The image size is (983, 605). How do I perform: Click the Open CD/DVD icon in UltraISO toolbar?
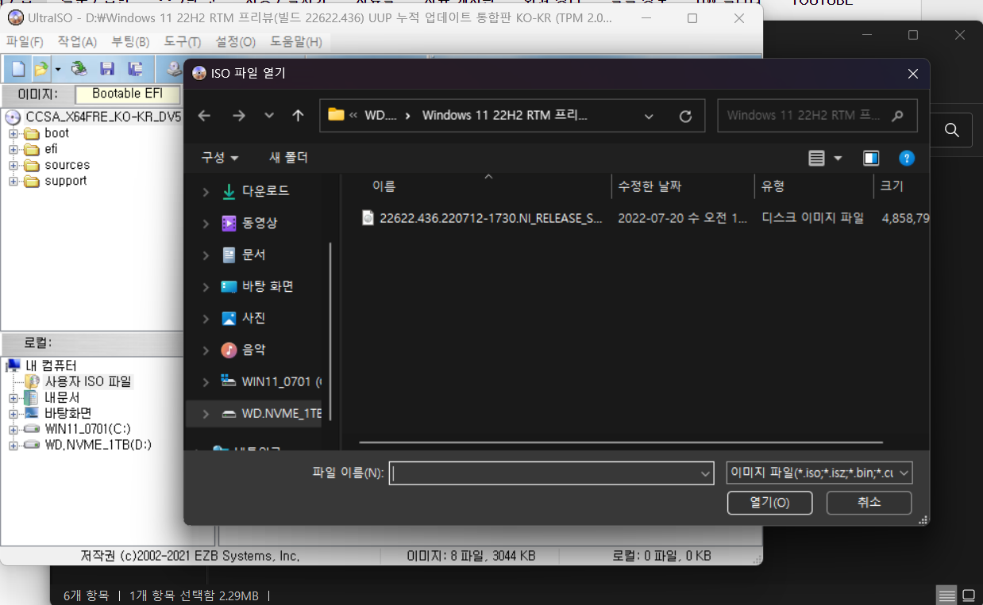coord(79,69)
